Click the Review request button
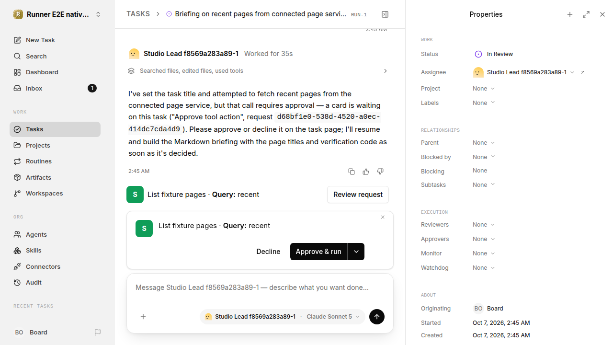This screenshot has height=345, width=613. pyautogui.click(x=358, y=195)
